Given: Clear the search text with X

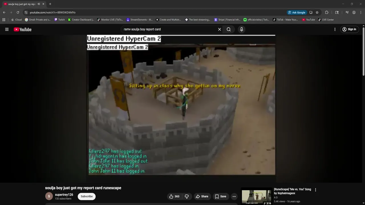Looking at the screenshot, I should tap(220, 29).
